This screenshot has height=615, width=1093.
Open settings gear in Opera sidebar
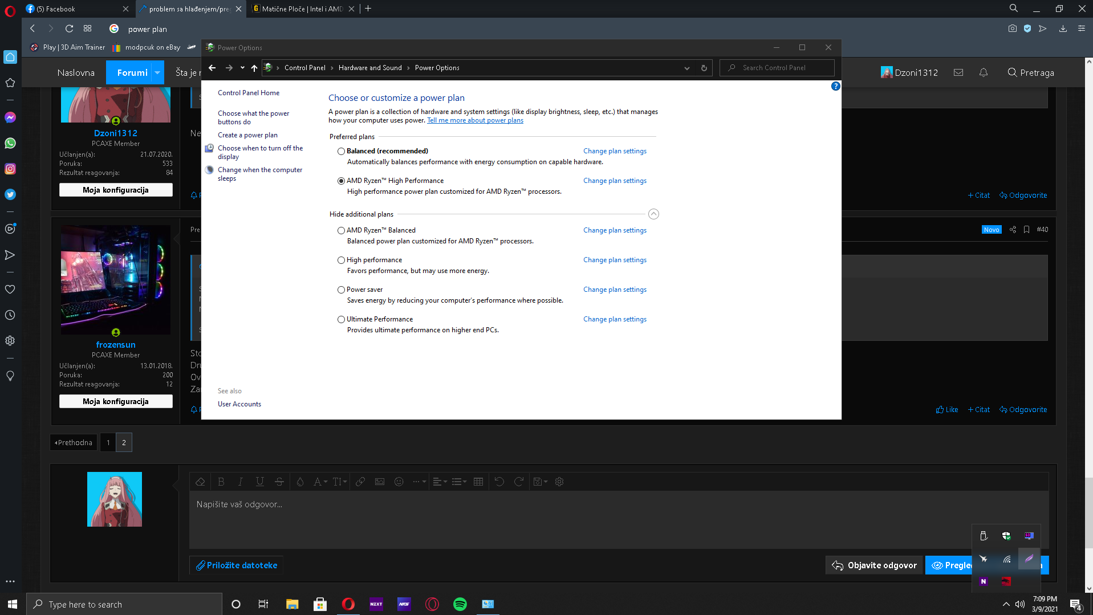(10, 341)
